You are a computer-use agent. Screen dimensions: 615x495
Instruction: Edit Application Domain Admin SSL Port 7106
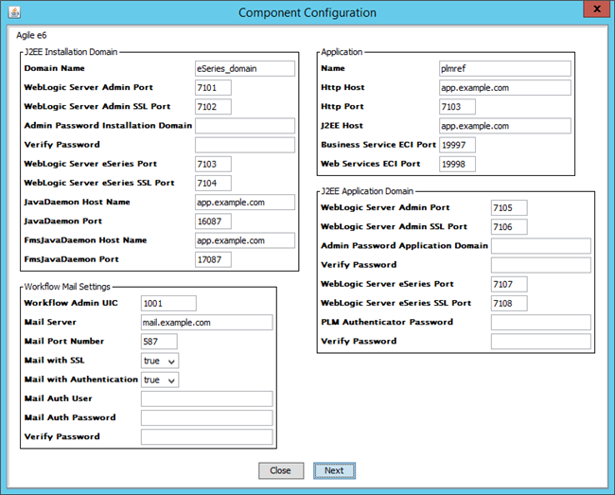point(509,227)
